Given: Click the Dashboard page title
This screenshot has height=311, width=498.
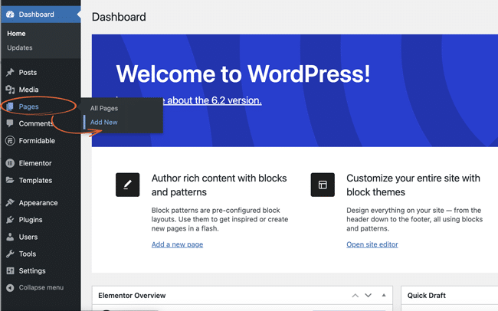Looking at the screenshot, I should [119, 17].
